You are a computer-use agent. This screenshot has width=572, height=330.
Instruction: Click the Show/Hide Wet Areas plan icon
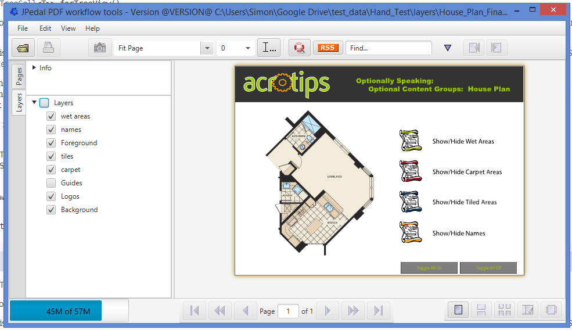point(409,141)
